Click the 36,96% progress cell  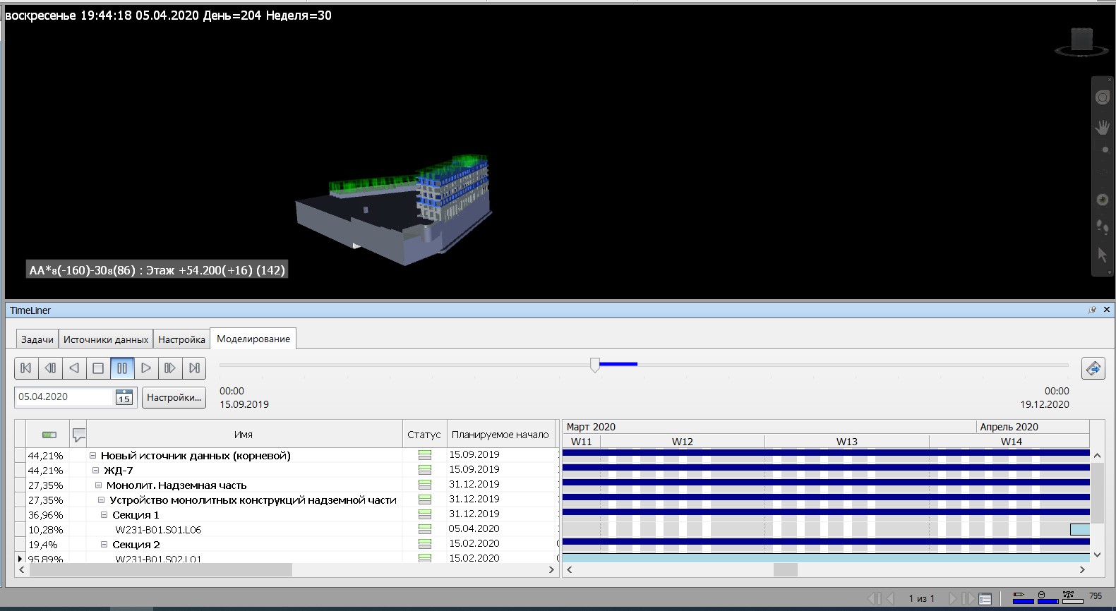point(46,515)
